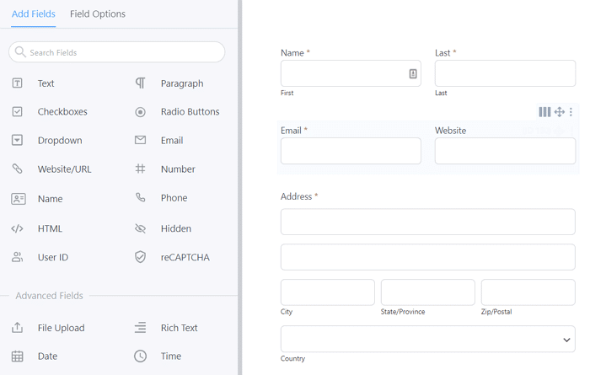Add a File Upload field icon

click(x=18, y=328)
